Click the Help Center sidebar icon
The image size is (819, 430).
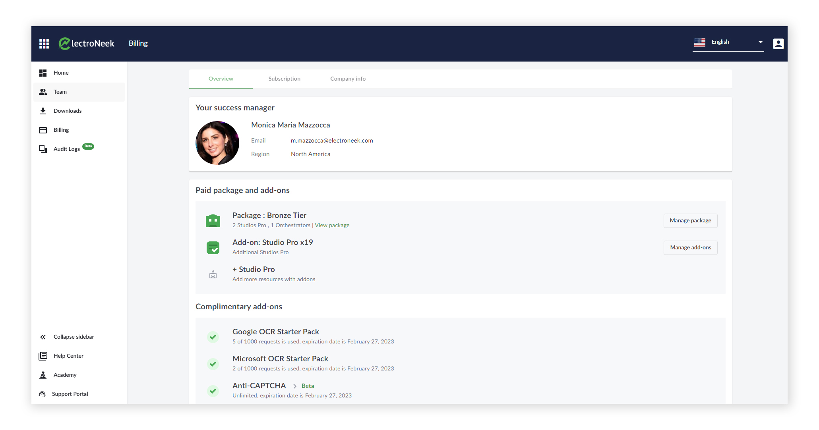[x=43, y=356]
